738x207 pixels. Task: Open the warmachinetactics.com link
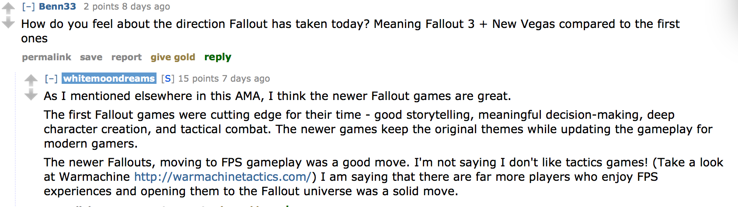coord(223,177)
